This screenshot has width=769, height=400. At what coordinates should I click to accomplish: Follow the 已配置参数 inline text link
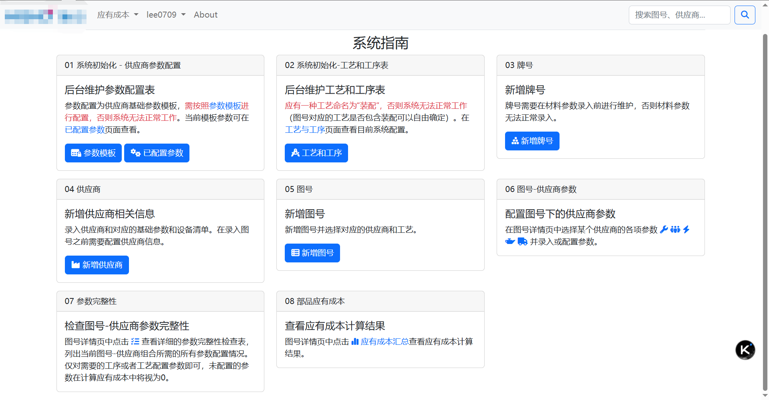coord(85,130)
